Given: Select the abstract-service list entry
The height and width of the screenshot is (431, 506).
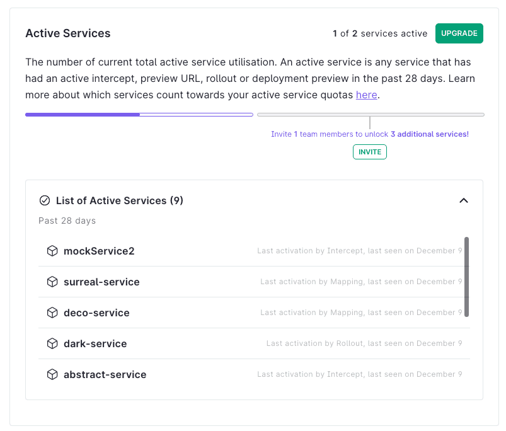Looking at the screenshot, I should (254, 374).
